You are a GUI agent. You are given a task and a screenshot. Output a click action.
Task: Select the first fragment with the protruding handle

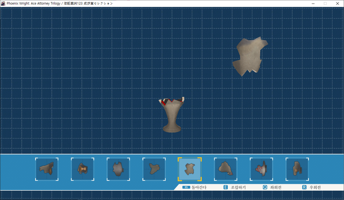click(47, 169)
